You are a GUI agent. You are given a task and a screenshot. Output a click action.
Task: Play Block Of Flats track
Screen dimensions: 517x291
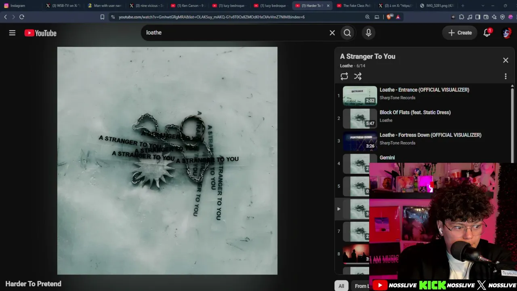415,112
